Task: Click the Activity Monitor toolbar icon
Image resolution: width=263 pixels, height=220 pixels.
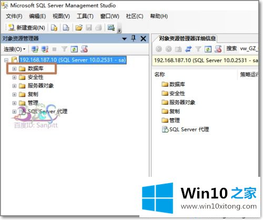Action: [111, 27]
